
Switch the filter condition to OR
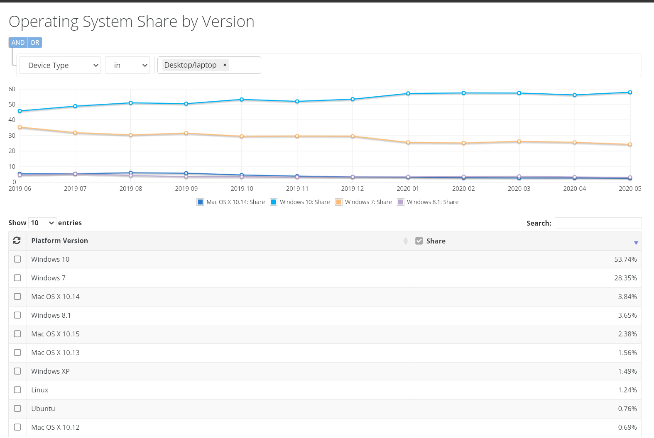[34, 42]
